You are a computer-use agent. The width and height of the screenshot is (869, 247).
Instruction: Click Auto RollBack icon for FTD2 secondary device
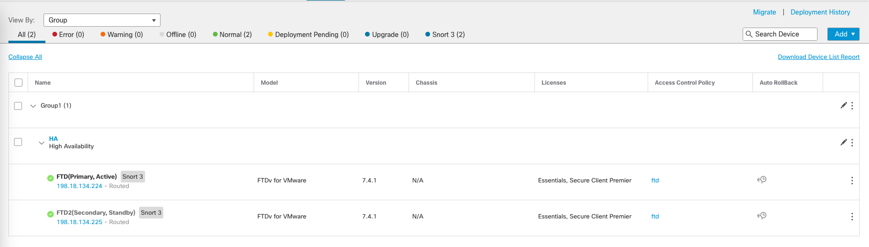coord(762,216)
